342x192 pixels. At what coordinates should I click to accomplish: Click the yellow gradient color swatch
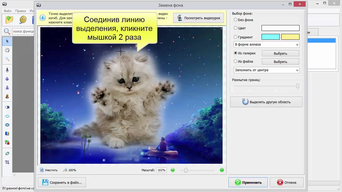tap(290, 37)
